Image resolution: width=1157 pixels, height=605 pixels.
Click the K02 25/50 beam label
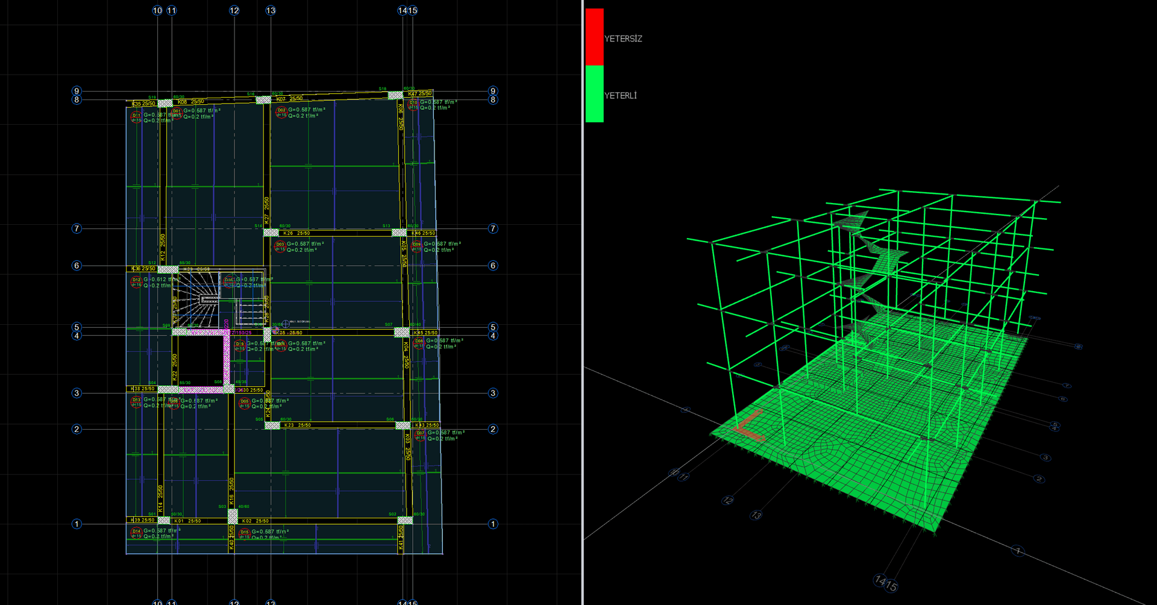coord(256,521)
